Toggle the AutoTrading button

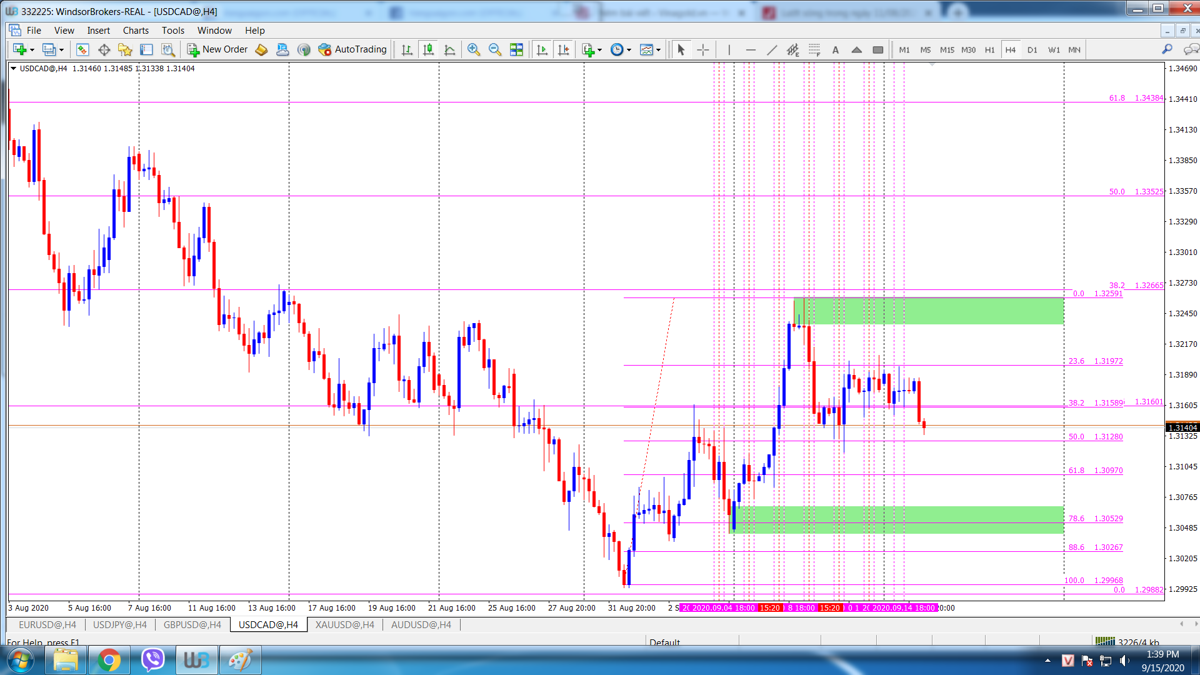tap(352, 49)
